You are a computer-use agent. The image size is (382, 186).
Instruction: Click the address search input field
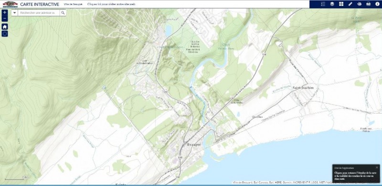tap(39, 13)
